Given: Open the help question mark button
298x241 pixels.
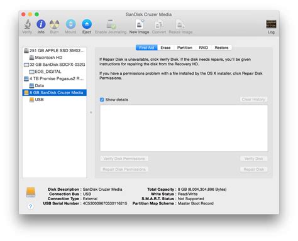Looking at the screenshot, I should point(31,206).
